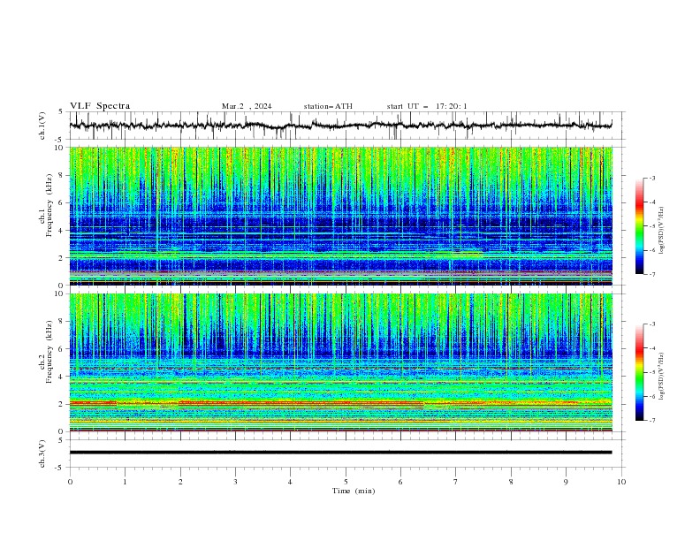The height and width of the screenshot is (541, 700).
Task: Click the upper color scale bar
Action: [x=640, y=225]
